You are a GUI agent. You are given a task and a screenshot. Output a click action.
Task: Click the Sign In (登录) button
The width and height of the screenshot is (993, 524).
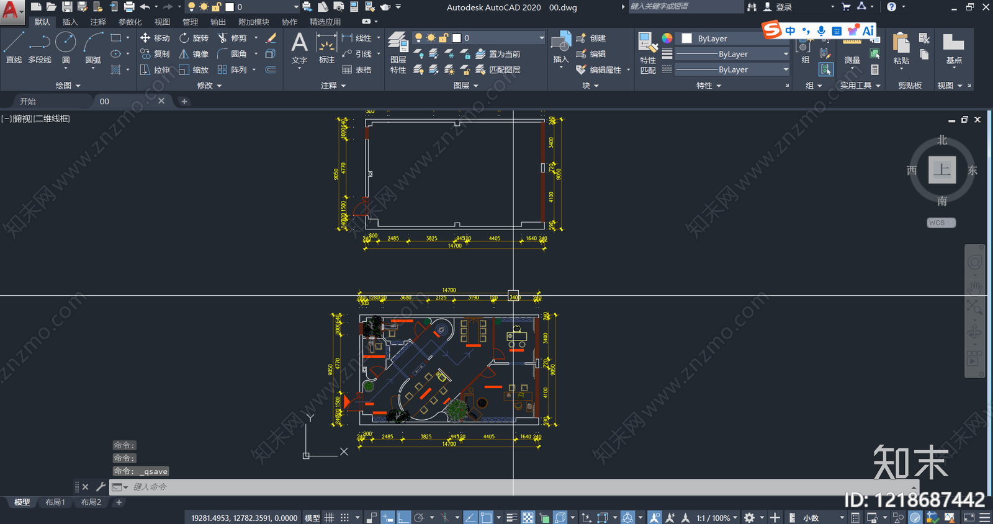(x=778, y=7)
